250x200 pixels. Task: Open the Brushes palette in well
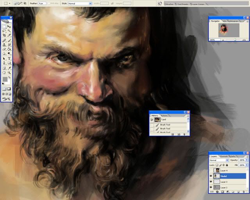pos(170,4)
